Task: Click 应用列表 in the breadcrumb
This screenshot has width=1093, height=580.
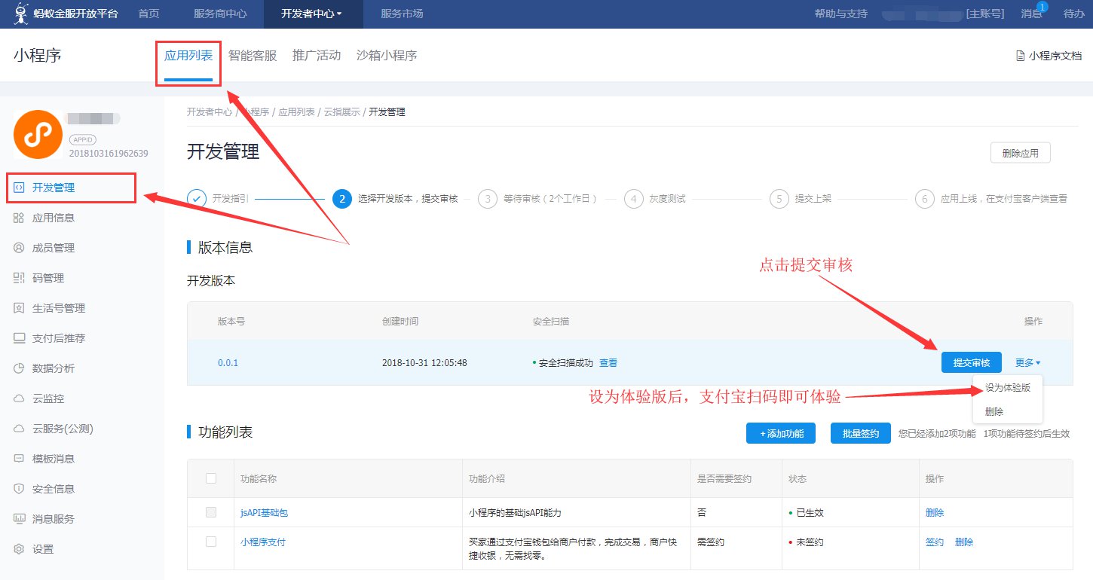Action: (296, 111)
